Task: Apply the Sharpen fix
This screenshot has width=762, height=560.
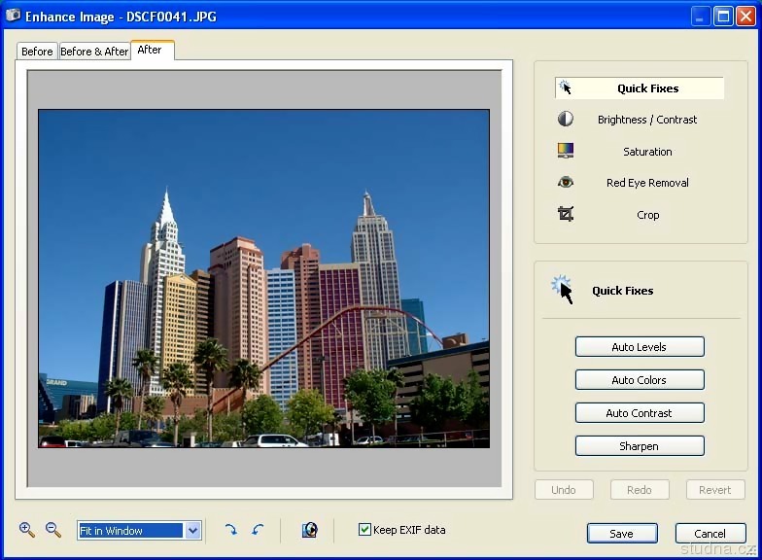Action: (640, 446)
